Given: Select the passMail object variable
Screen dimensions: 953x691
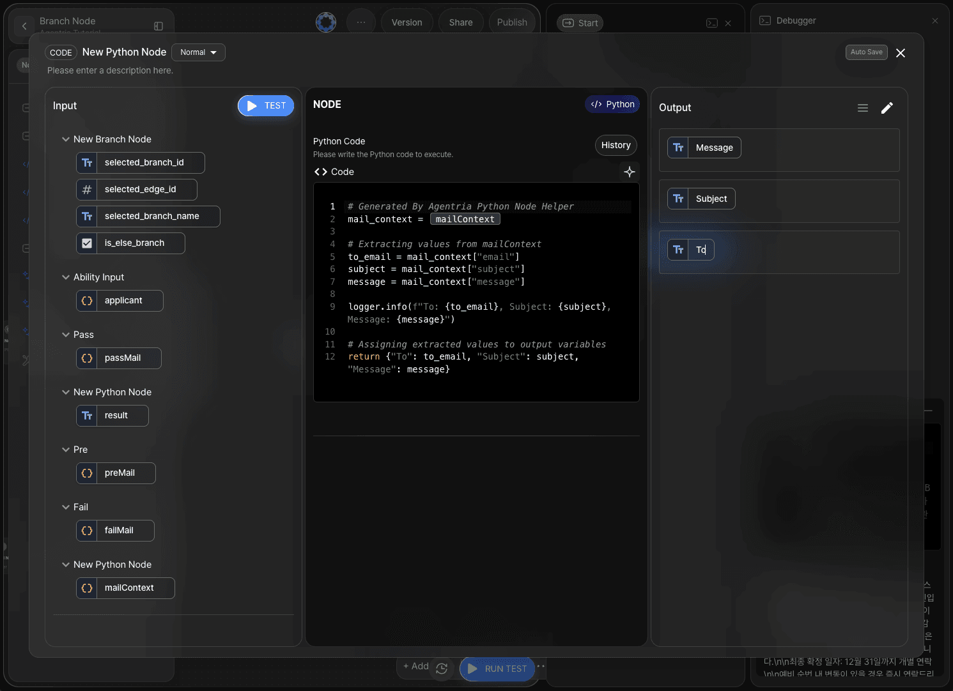Looking at the screenshot, I should click(119, 358).
